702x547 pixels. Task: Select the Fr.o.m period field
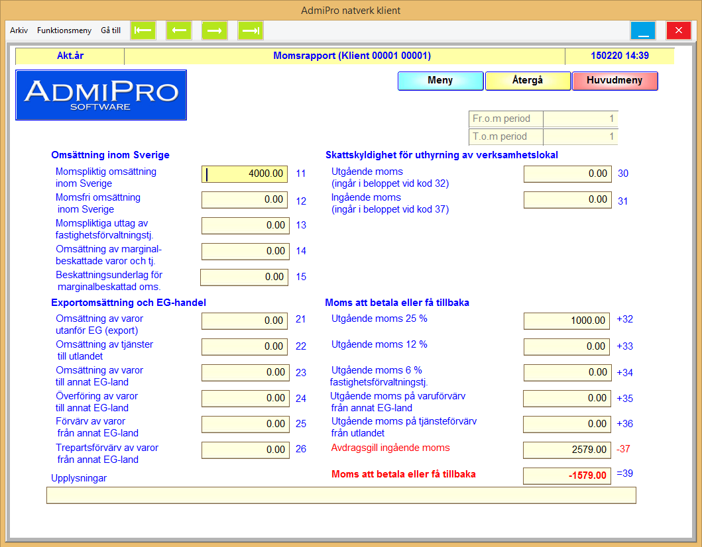pos(580,119)
